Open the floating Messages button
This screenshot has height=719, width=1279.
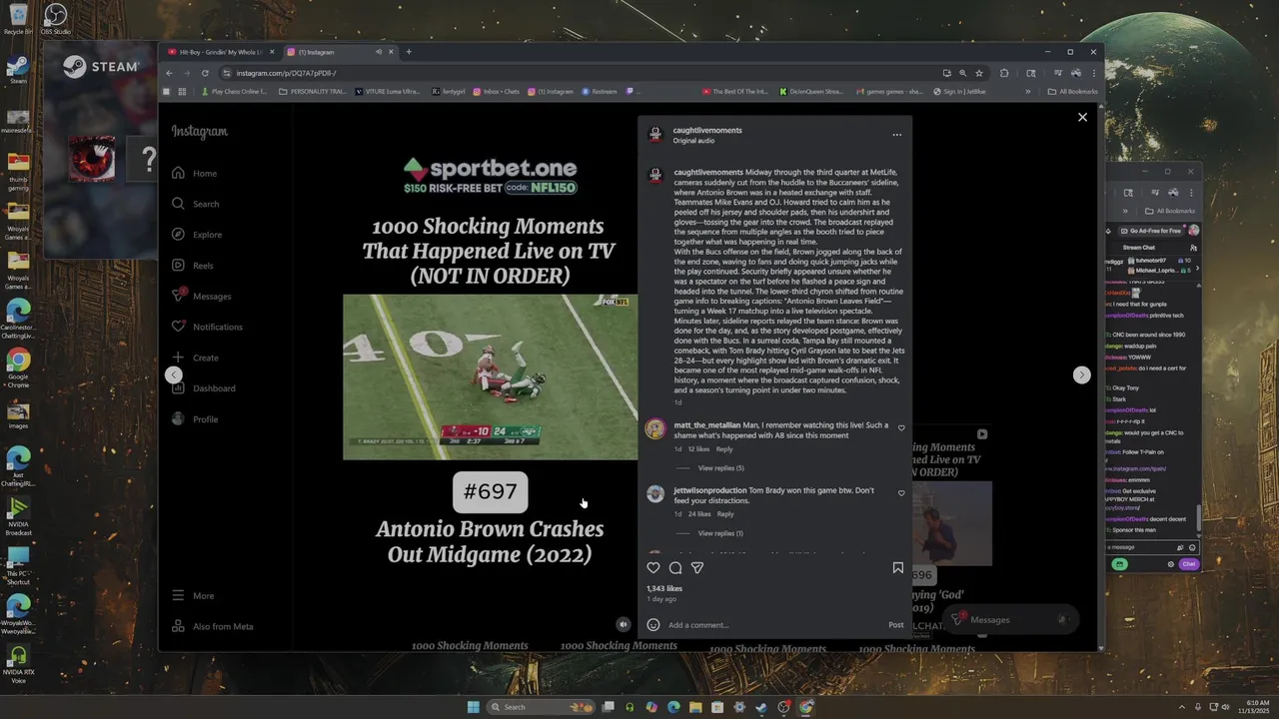coord(1012,619)
